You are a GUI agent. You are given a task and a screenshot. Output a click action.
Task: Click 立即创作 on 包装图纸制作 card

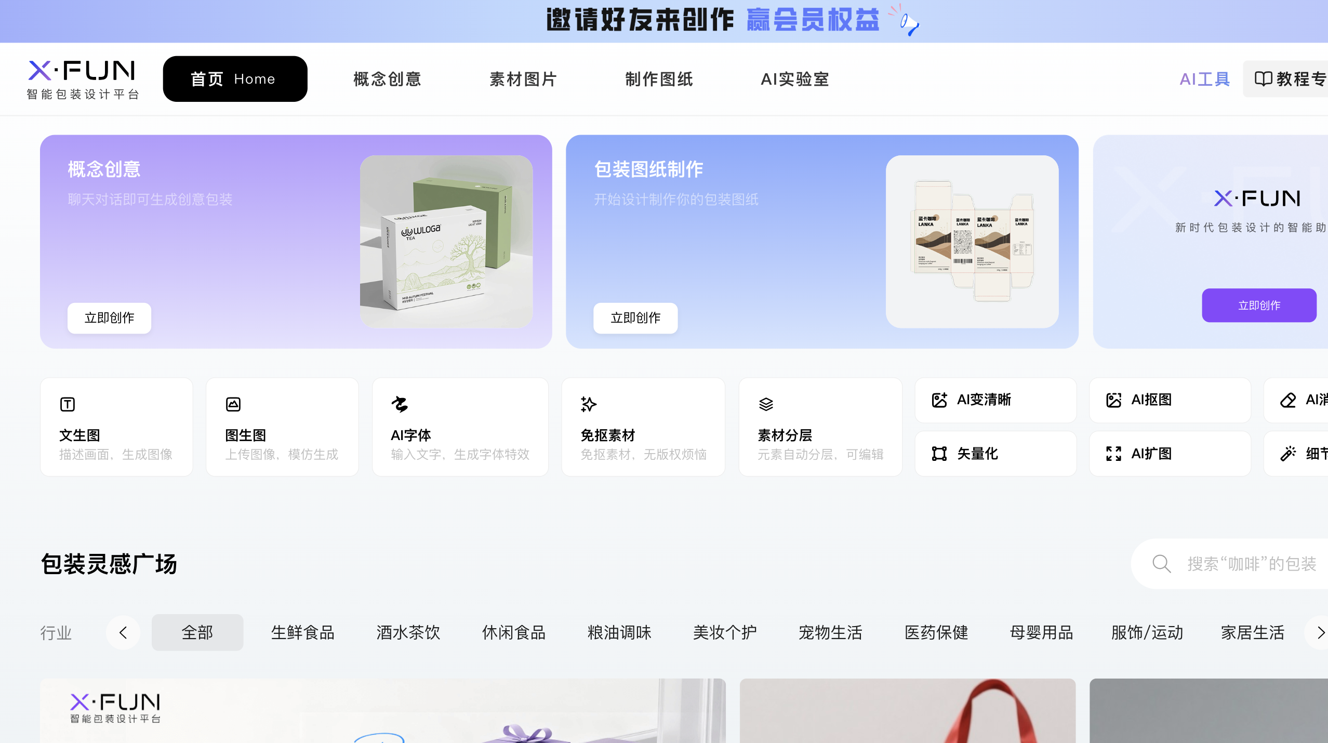point(635,318)
